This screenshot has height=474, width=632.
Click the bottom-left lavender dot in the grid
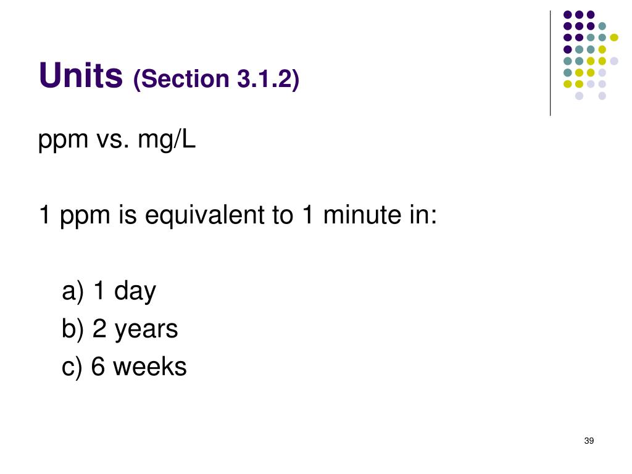pyautogui.click(x=579, y=96)
